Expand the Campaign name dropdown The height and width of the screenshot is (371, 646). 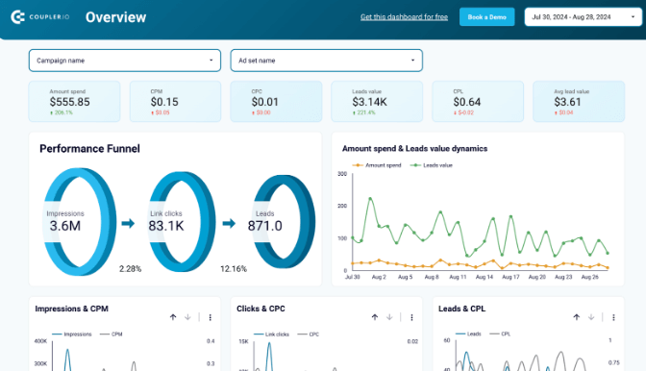click(125, 61)
